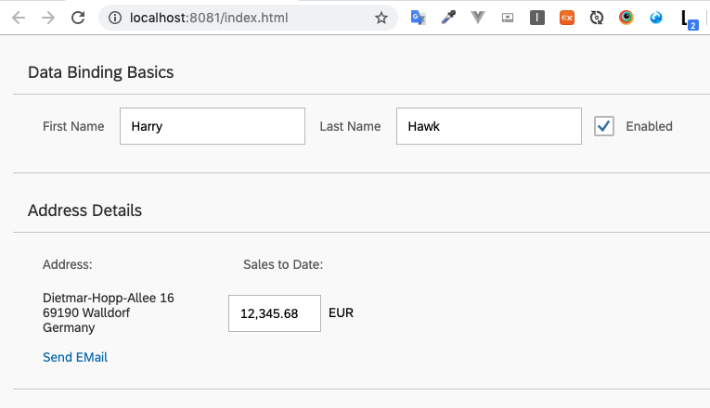Click the Sales to Date amount field

[x=275, y=313]
